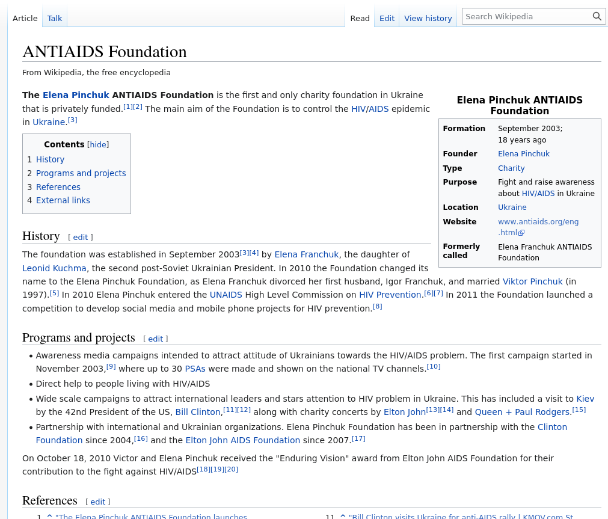Image resolution: width=608 pixels, height=519 pixels.
Task: Click the 'September 2003; 18 years ago' value
Action: click(x=530, y=134)
